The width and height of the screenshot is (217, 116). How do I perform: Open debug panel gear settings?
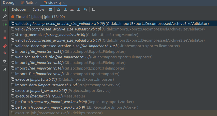coord(5,61)
